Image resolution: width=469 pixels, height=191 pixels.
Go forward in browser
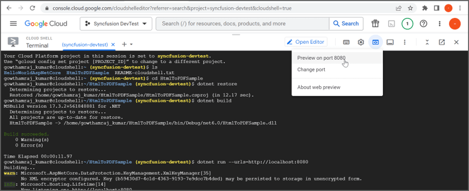click(x=21, y=8)
